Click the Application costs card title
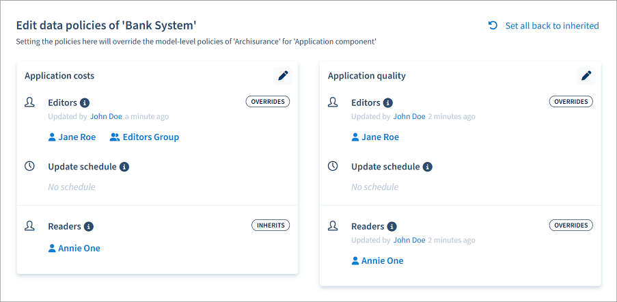Screen dimensions: 617x302 pyautogui.click(x=59, y=76)
